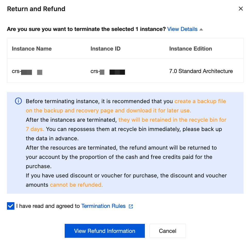This screenshot has width=250, height=245.
Task: Uncheck the agreement to Termination Rules checkbox
Action: [11, 206]
